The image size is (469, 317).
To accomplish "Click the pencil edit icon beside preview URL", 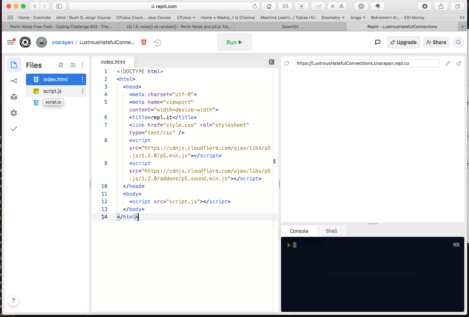I will 448,63.
